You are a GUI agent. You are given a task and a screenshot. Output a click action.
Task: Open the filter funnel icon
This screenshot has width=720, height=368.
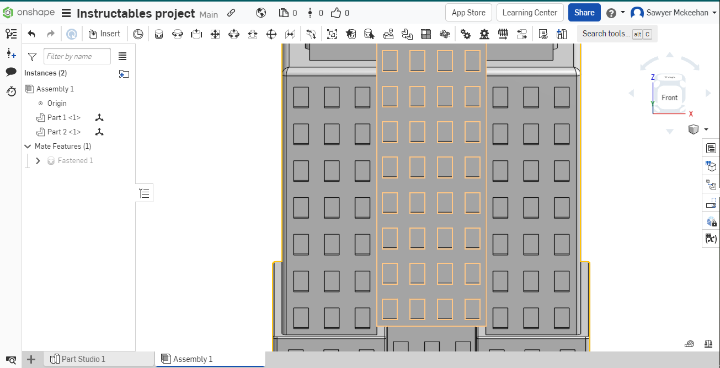click(x=32, y=57)
